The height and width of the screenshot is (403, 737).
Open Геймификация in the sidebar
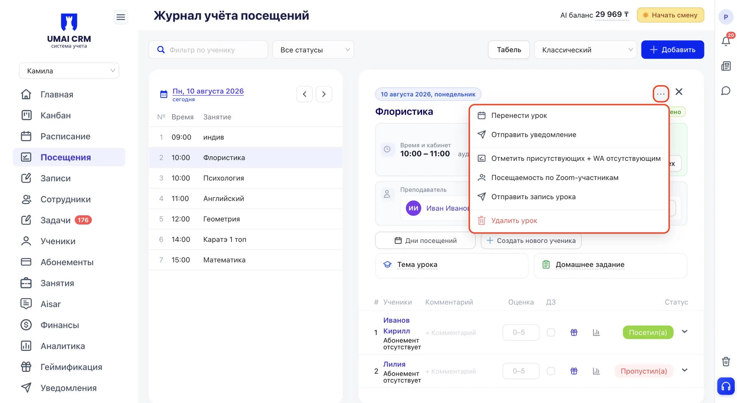69,367
